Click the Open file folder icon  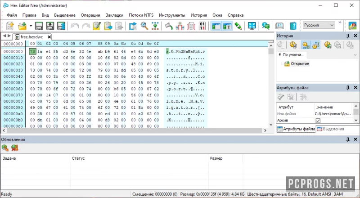click(22, 26)
